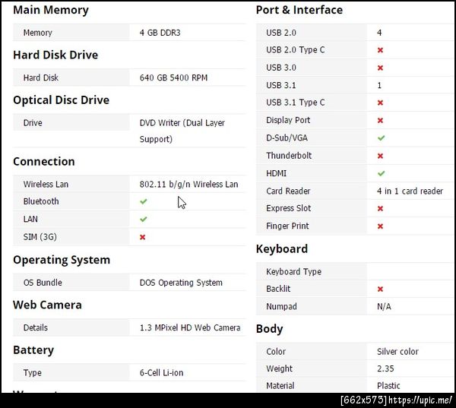Screen dimensions: 456x408
Task: Click the Main Memory section heading
Action: [x=50, y=10]
